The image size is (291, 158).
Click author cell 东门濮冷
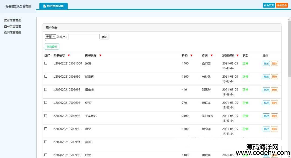pos(208,116)
